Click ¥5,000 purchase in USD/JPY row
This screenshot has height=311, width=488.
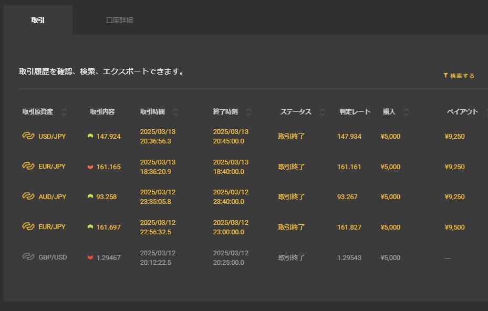390,137
